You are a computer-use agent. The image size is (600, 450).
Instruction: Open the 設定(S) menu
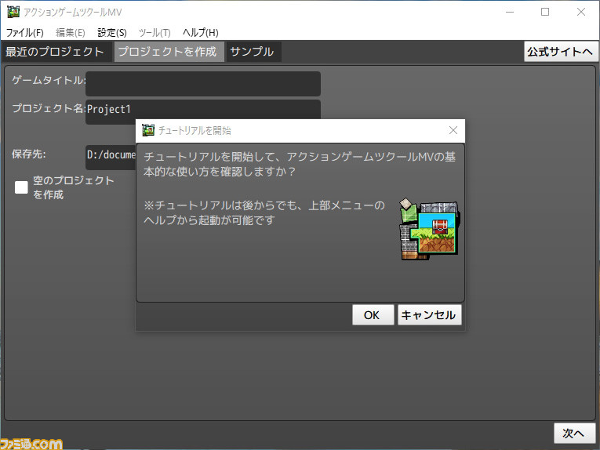111,32
